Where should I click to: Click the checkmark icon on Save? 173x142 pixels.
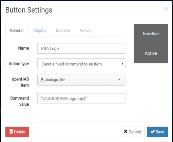click(x=153, y=132)
